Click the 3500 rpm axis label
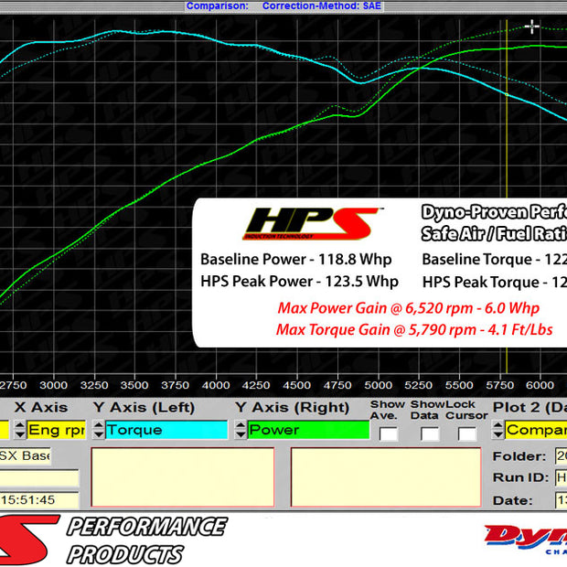The height and width of the screenshot is (567, 567). tap(134, 385)
